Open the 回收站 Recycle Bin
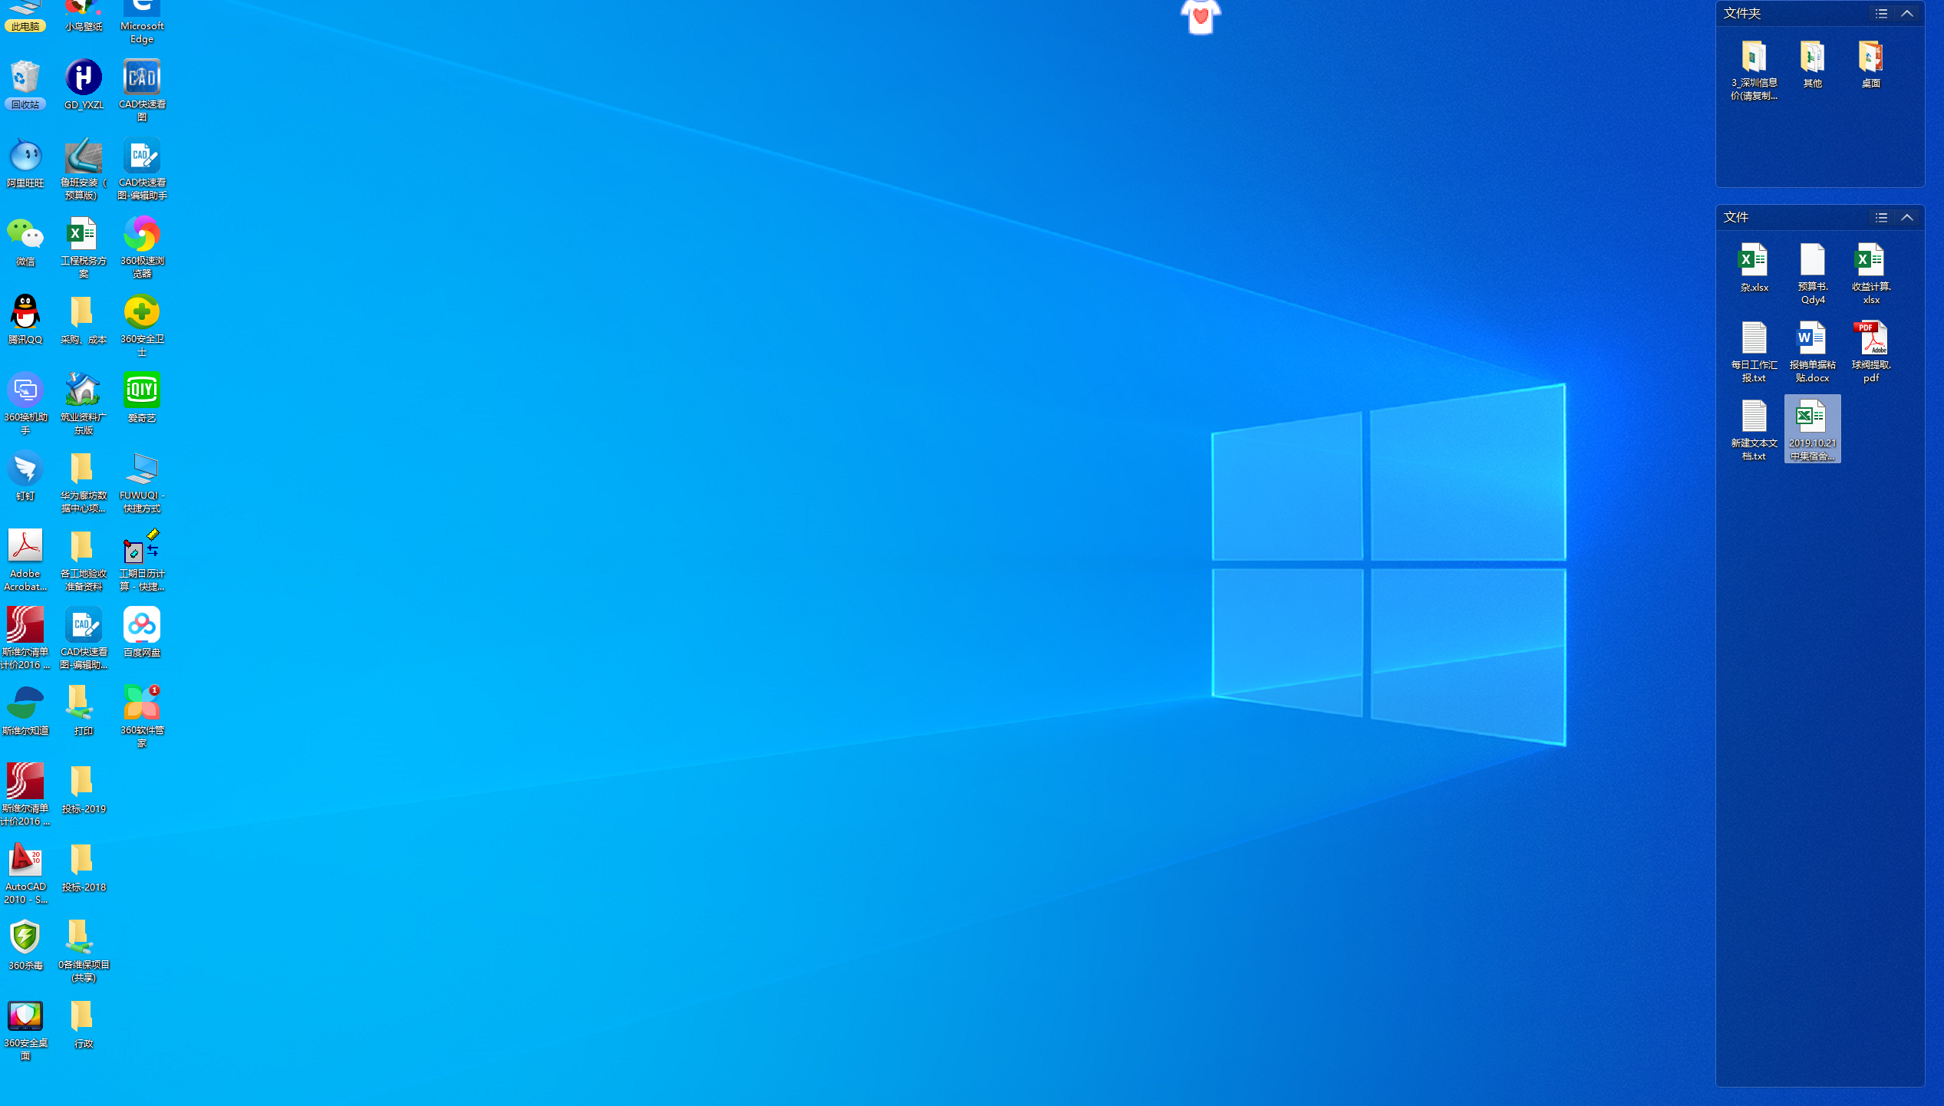 tap(25, 77)
